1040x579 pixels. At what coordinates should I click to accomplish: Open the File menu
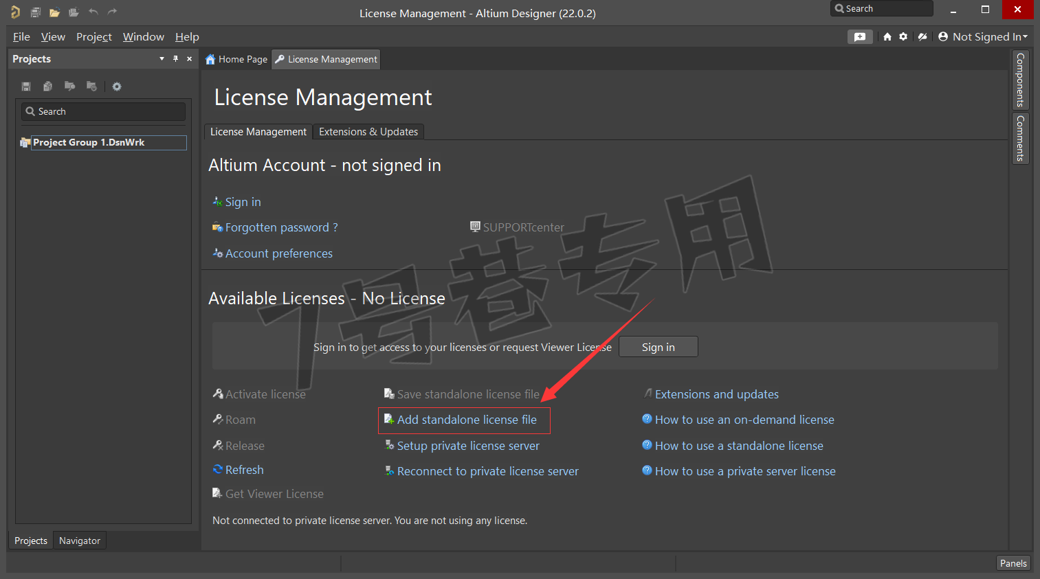pyautogui.click(x=21, y=37)
